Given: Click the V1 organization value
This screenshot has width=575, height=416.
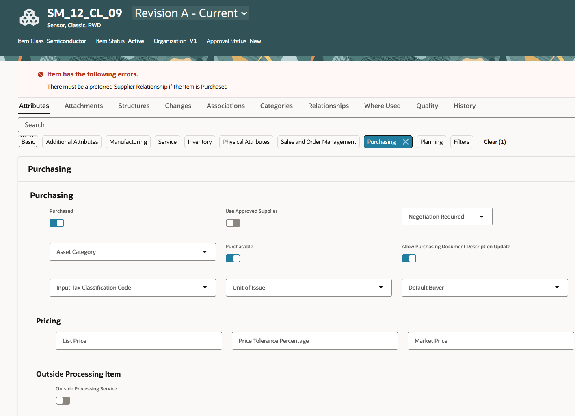Looking at the screenshot, I should pyautogui.click(x=193, y=41).
